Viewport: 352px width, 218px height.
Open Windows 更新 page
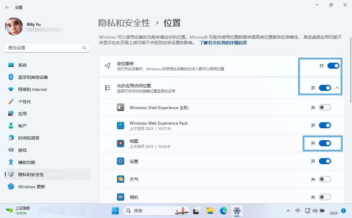[32, 186]
